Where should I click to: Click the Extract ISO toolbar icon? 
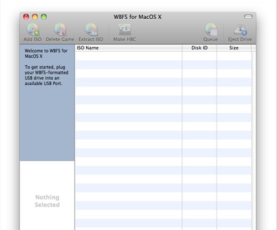91,30
